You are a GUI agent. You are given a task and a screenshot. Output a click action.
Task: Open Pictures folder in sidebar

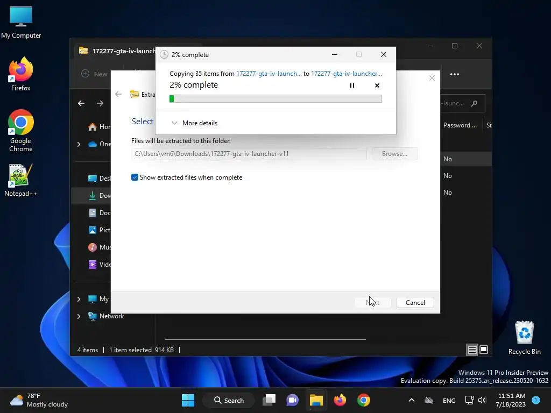point(99,230)
